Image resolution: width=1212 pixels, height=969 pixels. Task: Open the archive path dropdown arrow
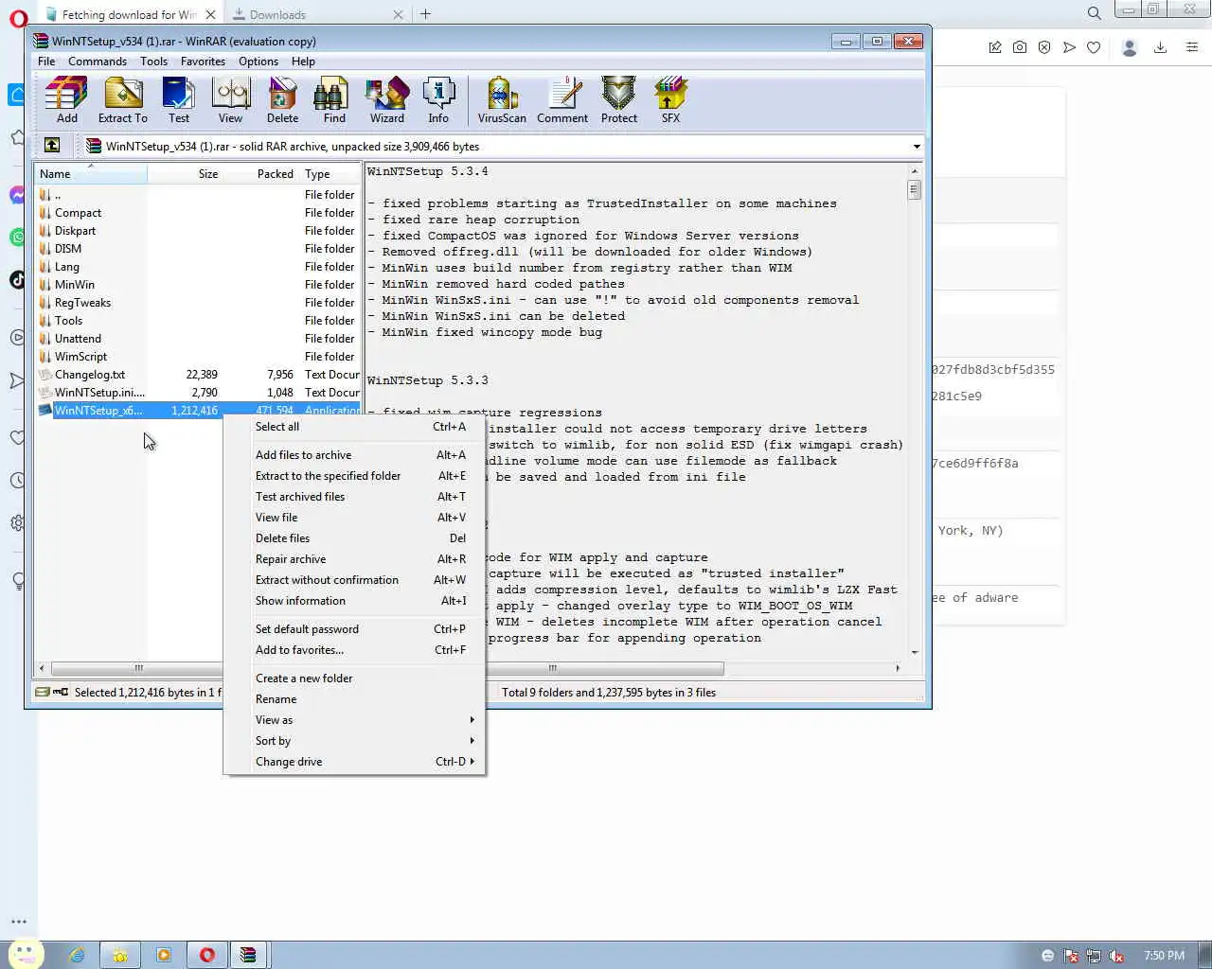[916, 147]
